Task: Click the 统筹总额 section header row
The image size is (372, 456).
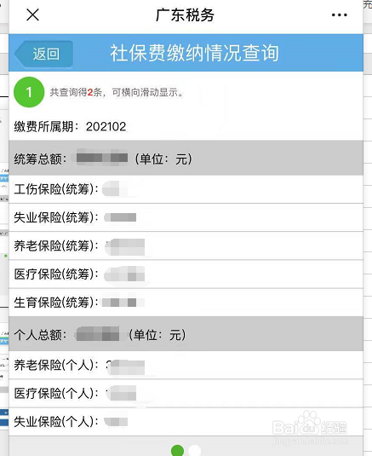Action: tap(186, 159)
